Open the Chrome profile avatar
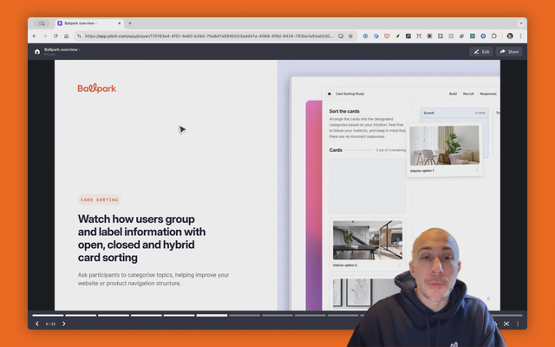 [510, 36]
